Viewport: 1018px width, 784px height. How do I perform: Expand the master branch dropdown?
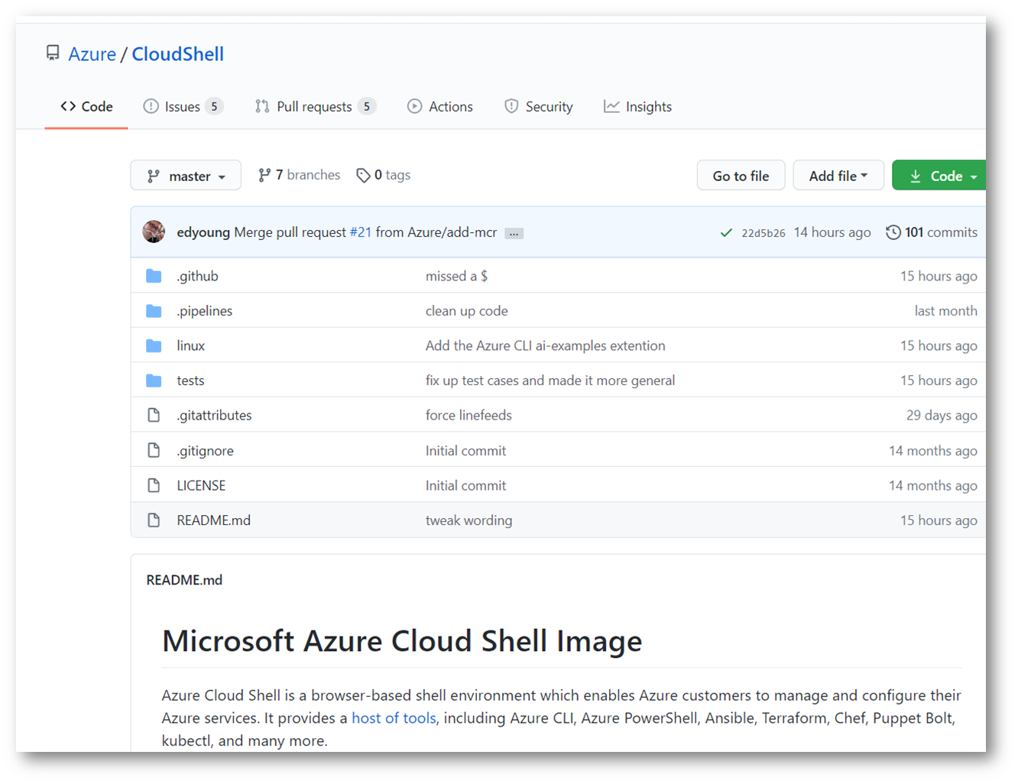tap(186, 176)
